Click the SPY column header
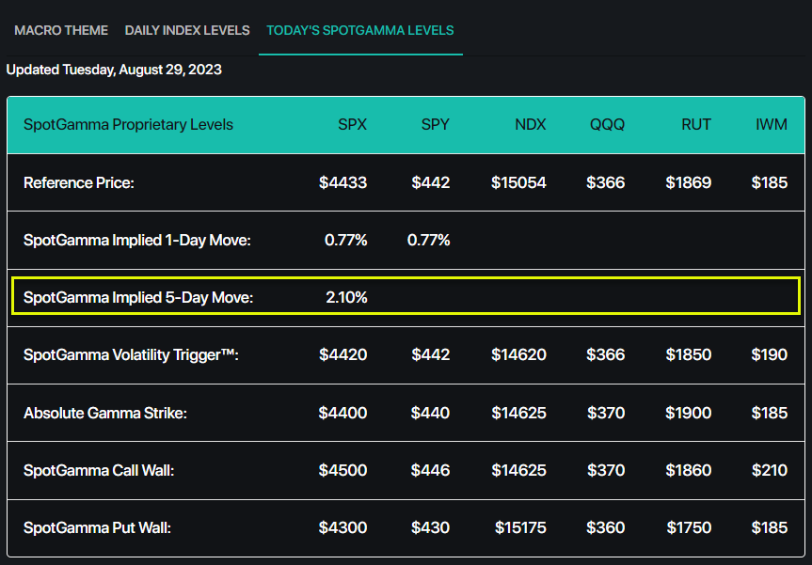This screenshot has width=812, height=565. coord(435,123)
